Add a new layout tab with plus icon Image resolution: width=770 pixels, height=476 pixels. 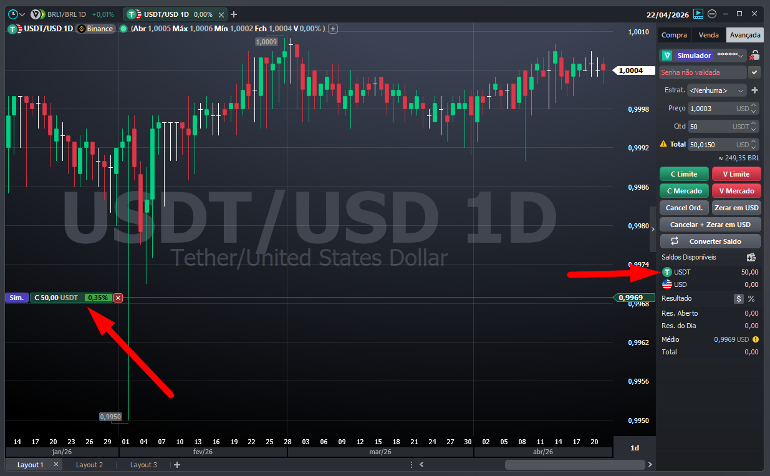click(177, 465)
